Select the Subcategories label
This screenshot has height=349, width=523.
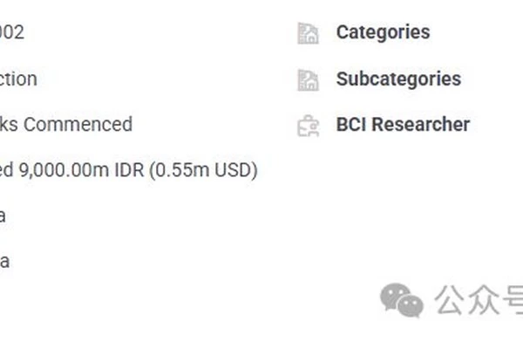(398, 79)
